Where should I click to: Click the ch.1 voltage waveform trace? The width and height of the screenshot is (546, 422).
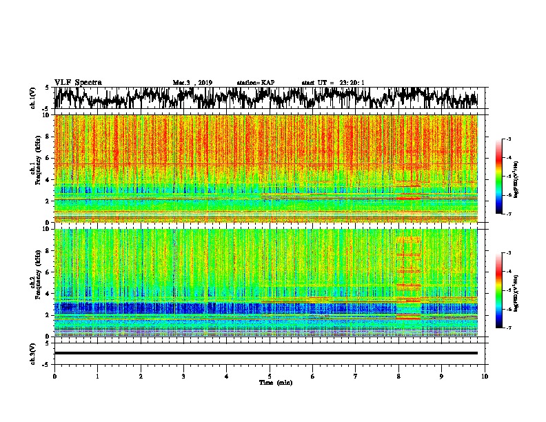pyautogui.click(x=266, y=98)
